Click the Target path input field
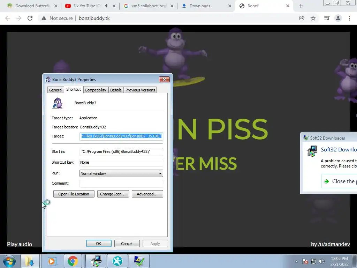357x268 pixels. [121, 136]
